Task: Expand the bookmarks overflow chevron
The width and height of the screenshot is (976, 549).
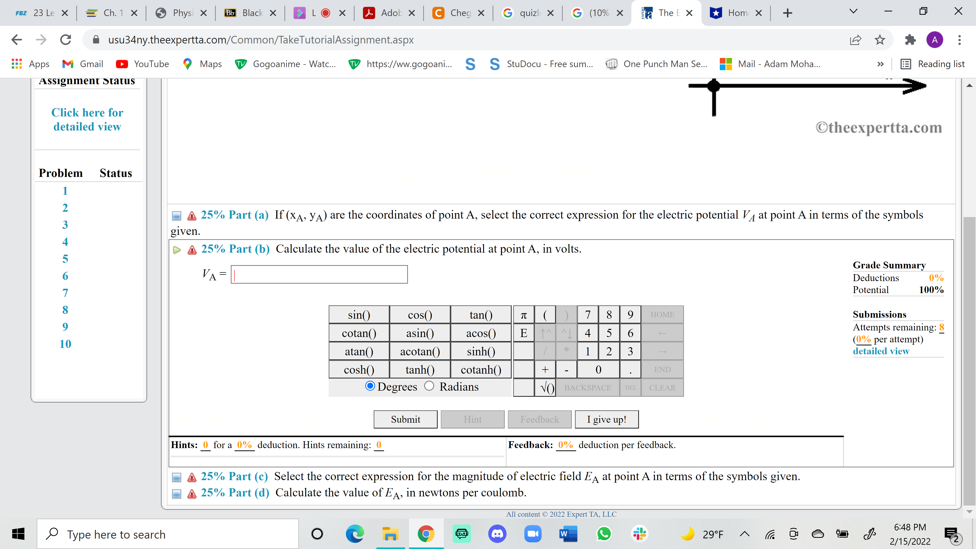Action: click(x=880, y=64)
